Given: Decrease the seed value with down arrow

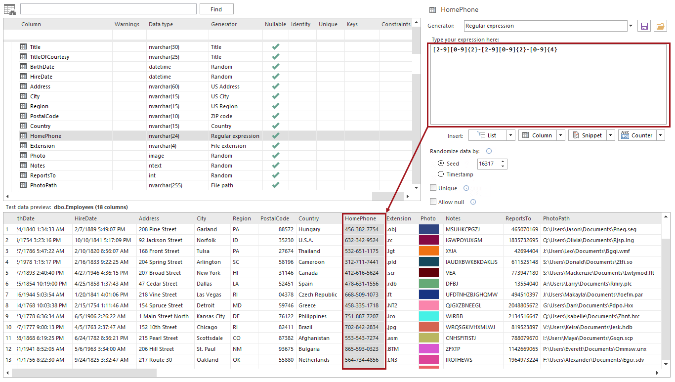Looking at the screenshot, I should (503, 166).
